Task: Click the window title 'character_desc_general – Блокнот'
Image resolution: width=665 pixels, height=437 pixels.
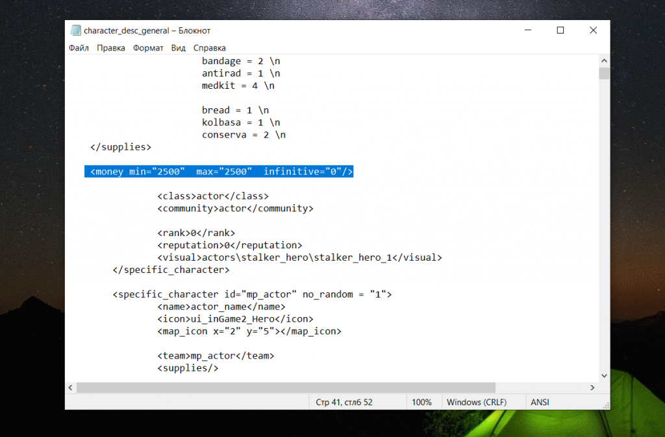Action: [x=147, y=30]
